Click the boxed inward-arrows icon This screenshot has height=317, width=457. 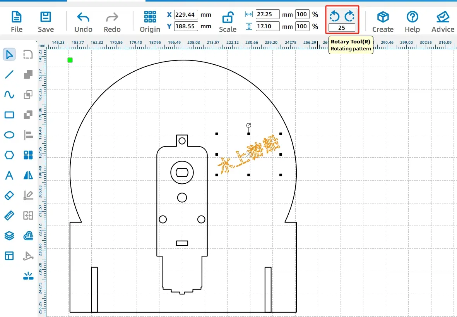[28, 215]
